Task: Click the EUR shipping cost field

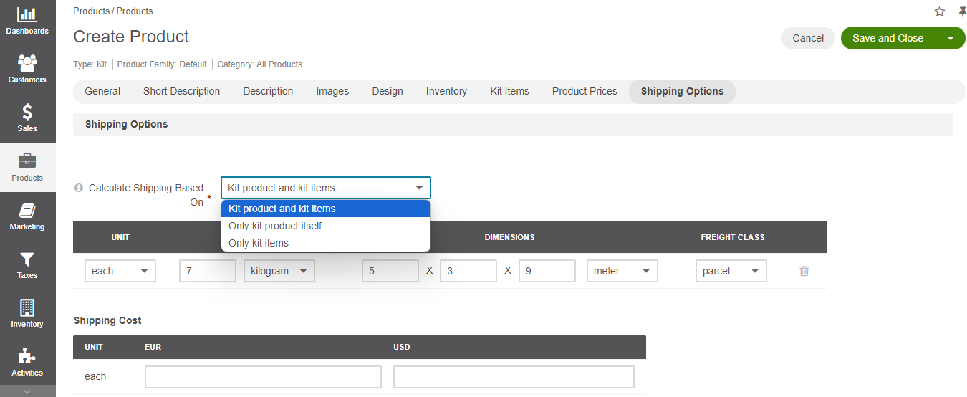Action: click(263, 377)
